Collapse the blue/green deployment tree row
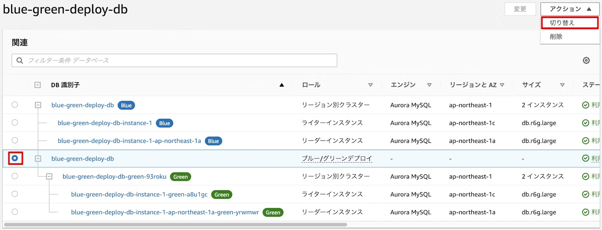This screenshot has height=230, width=602. click(38, 158)
